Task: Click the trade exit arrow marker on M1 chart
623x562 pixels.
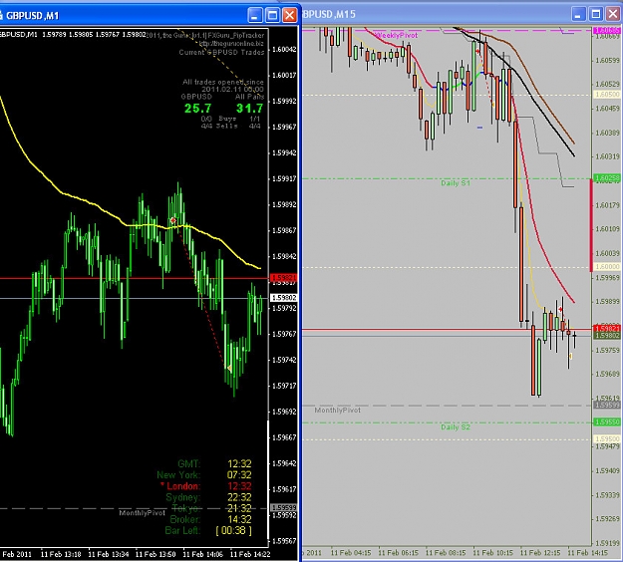Action: pos(229,368)
